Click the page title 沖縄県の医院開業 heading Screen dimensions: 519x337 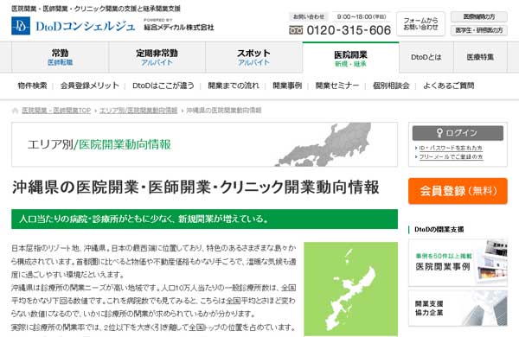click(195, 188)
